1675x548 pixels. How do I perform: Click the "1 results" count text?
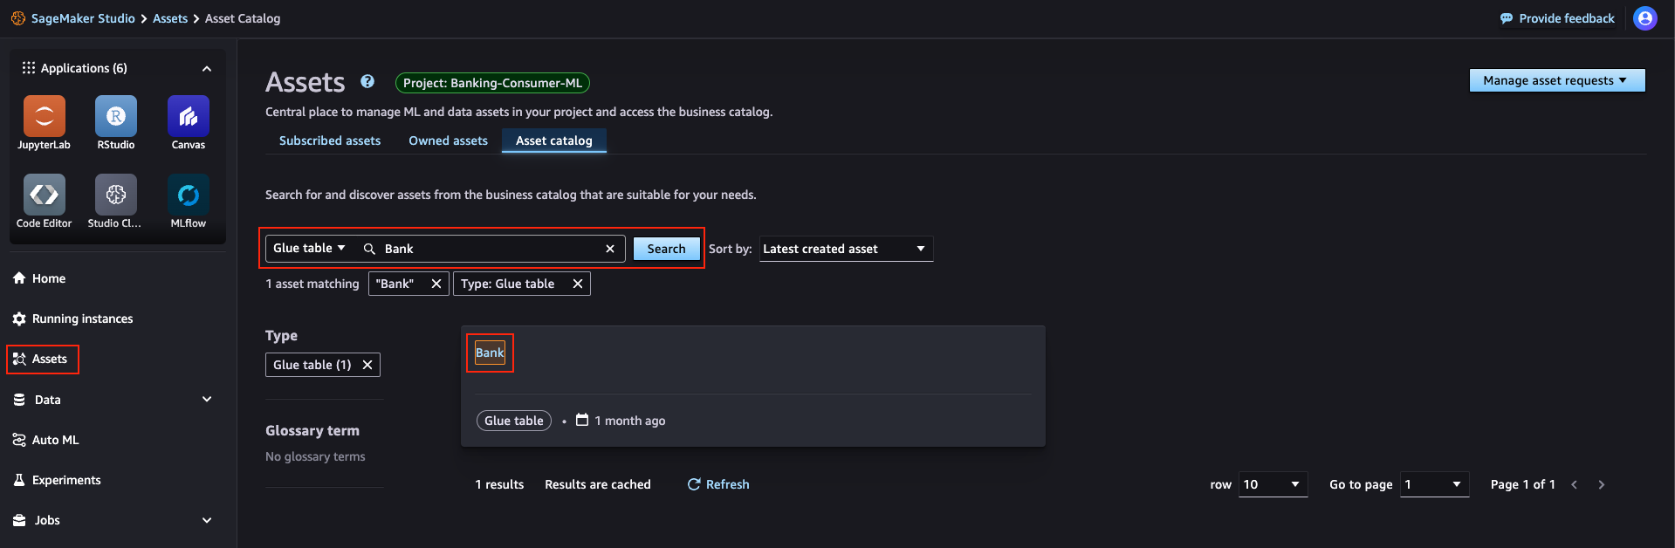click(499, 484)
